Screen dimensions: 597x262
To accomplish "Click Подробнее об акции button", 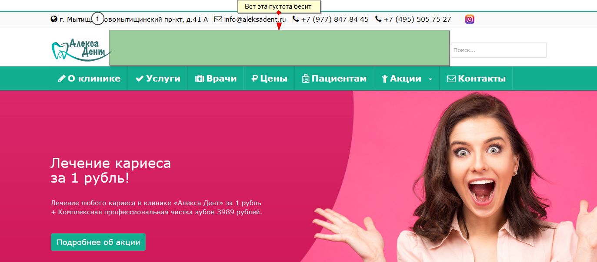I will 98,242.
